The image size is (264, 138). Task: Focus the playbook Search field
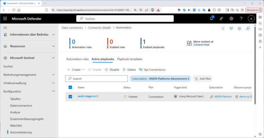point(97,79)
